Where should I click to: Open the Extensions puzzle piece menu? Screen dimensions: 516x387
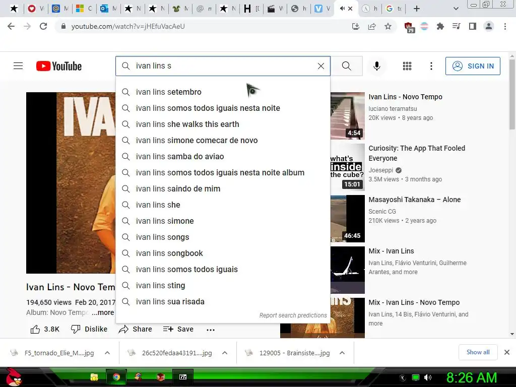(x=440, y=26)
